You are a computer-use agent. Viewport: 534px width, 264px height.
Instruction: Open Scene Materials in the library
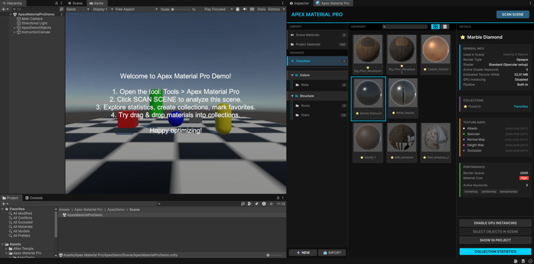(x=317, y=35)
